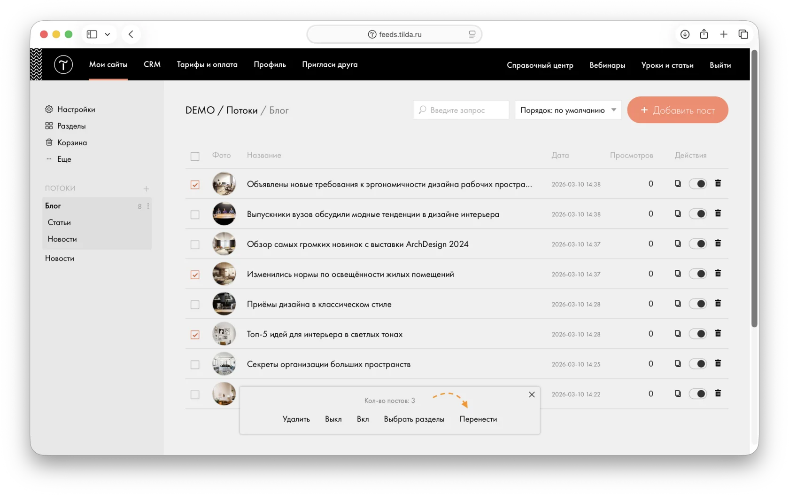Click Перенести in bulk actions
The width and height of the screenshot is (789, 495).
(x=478, y=419)
